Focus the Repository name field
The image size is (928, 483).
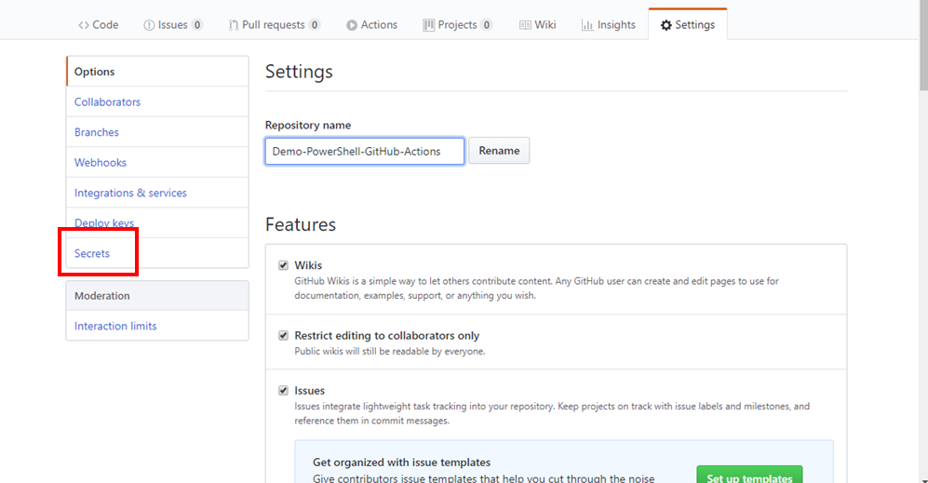[365, 151]
